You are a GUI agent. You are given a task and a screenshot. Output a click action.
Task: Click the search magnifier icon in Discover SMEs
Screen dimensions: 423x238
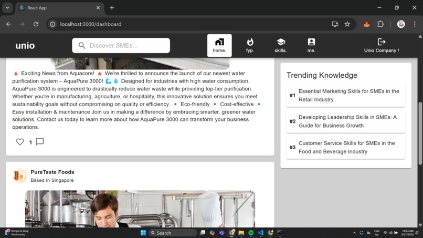point(82,45)
